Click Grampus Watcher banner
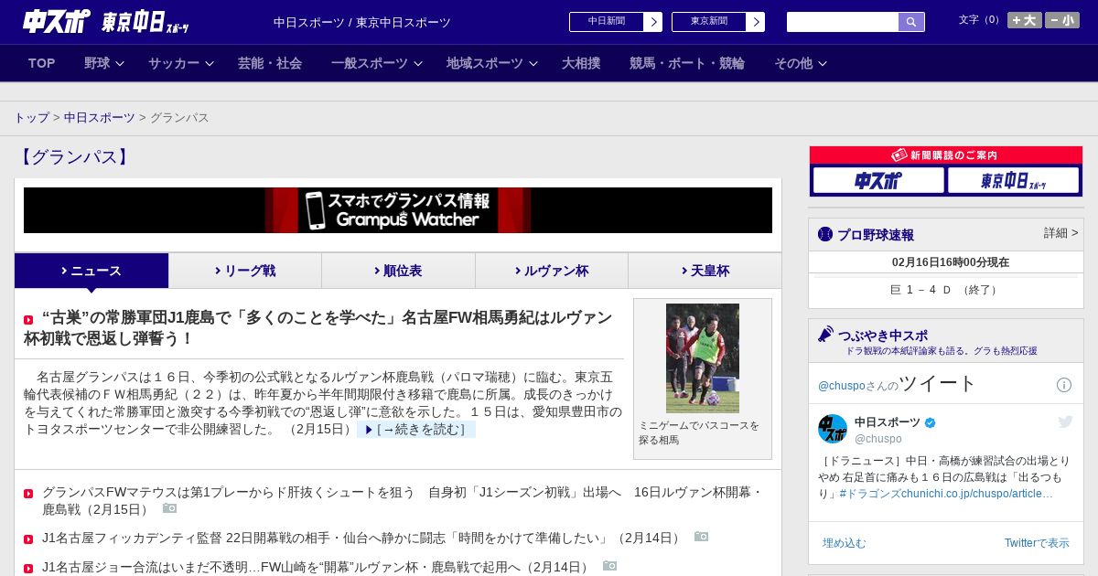This screenshot has width=1098, height=576. [x=398, y=210]
